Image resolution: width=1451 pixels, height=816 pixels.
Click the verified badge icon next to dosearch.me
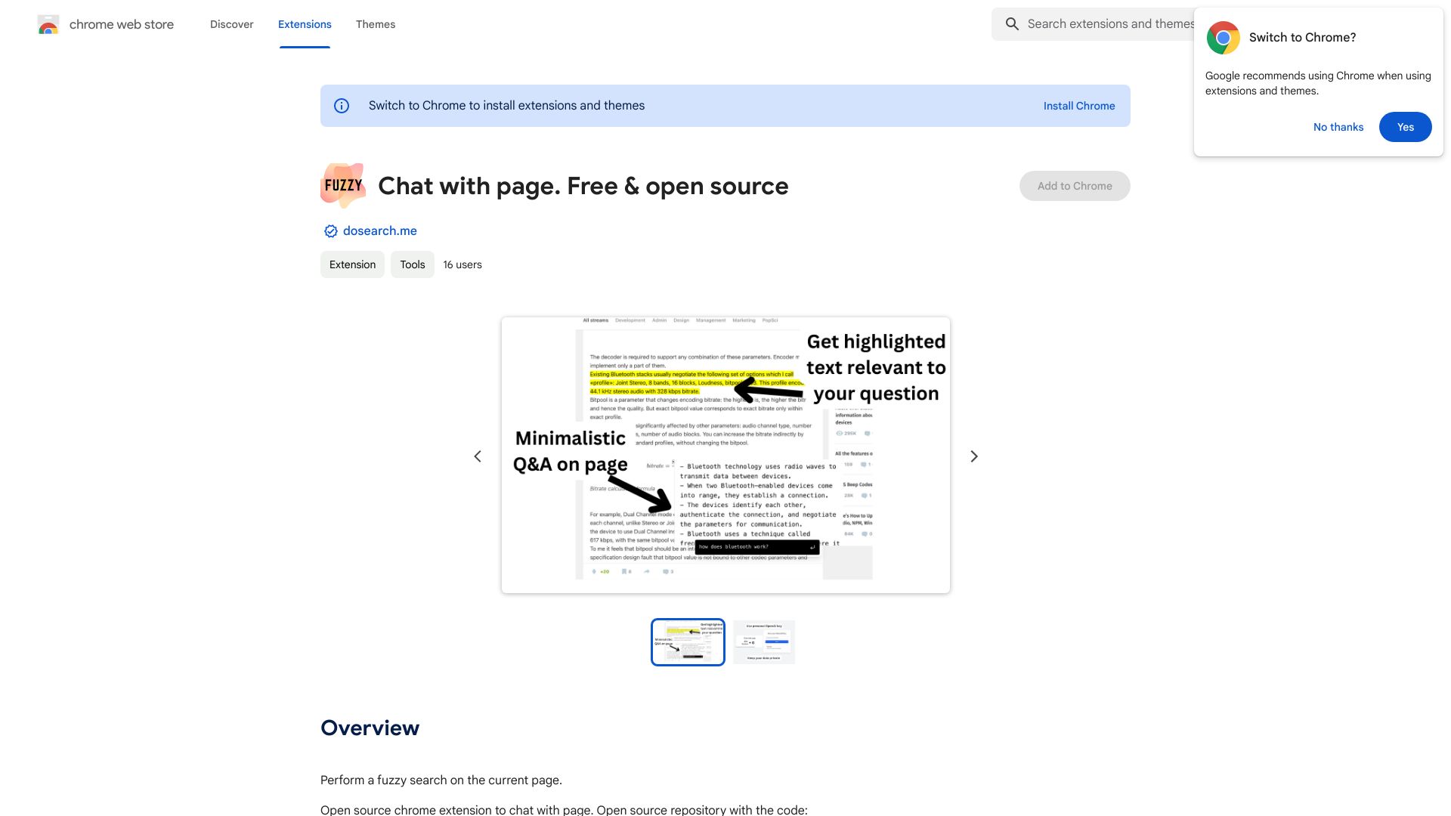(x=329, y=231)
